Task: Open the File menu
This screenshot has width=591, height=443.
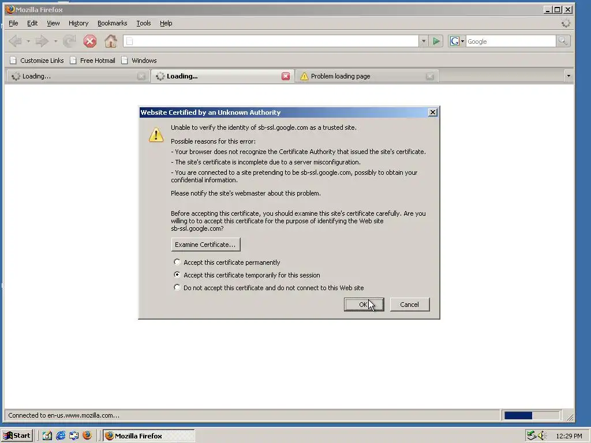Action: pyautogui.click(x=13, y=23)
